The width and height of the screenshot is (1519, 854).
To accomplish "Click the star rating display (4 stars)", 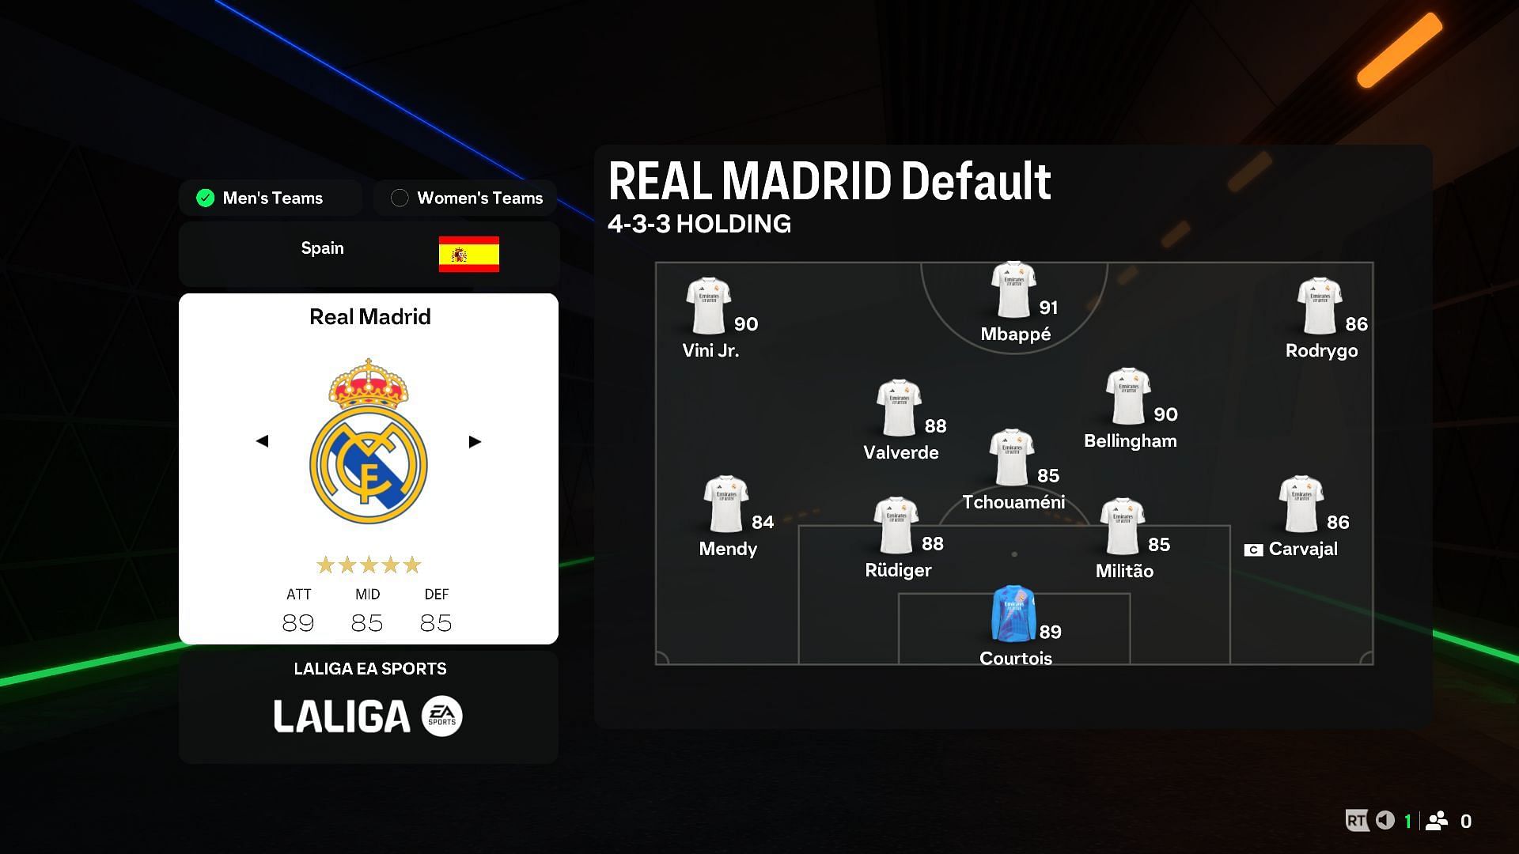I will pyautogui.click(x=368, y=563).
